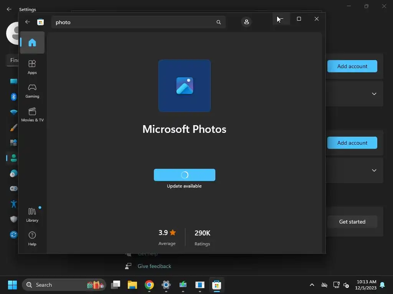
Task: Click the taskbar Search box
Action: [64, 285]
